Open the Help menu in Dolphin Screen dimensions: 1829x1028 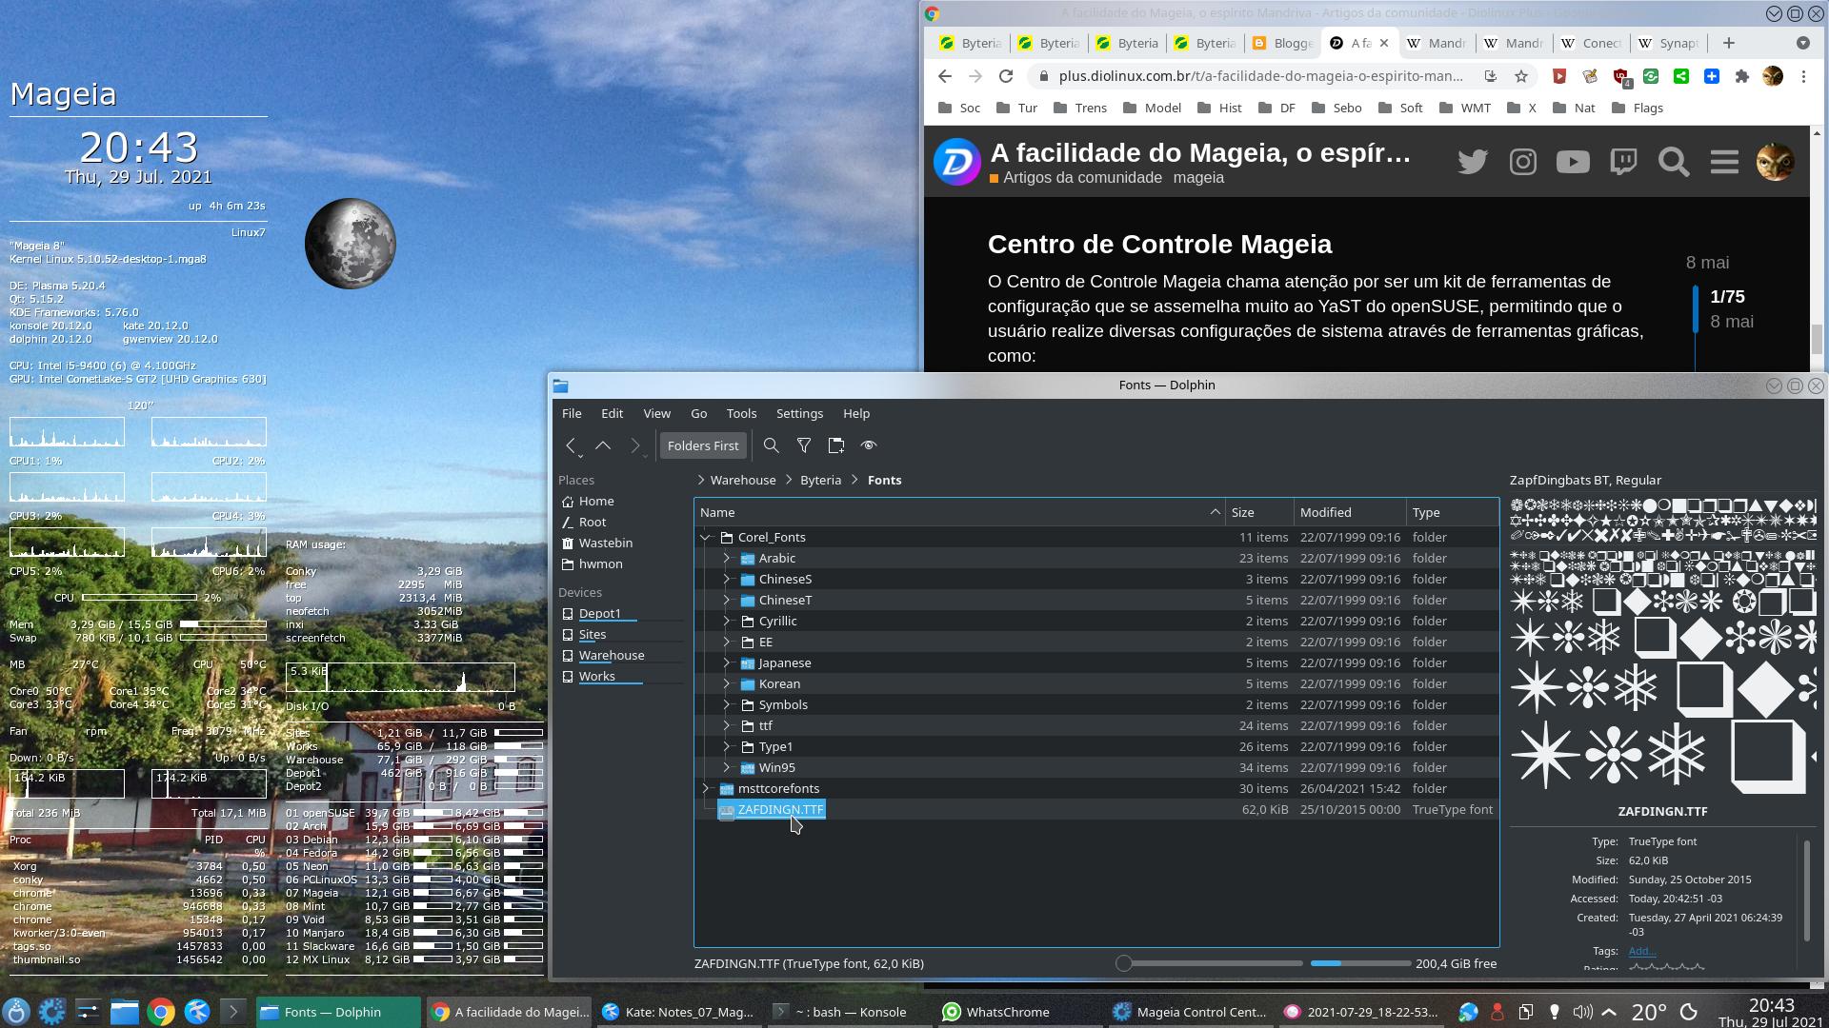(x=856, y=414)
